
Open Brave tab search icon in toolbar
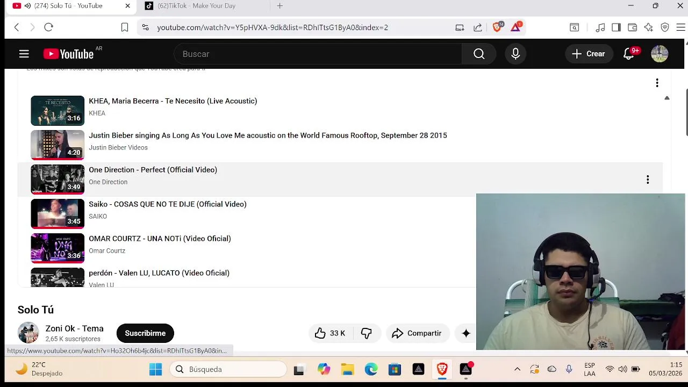click(575, 27)
